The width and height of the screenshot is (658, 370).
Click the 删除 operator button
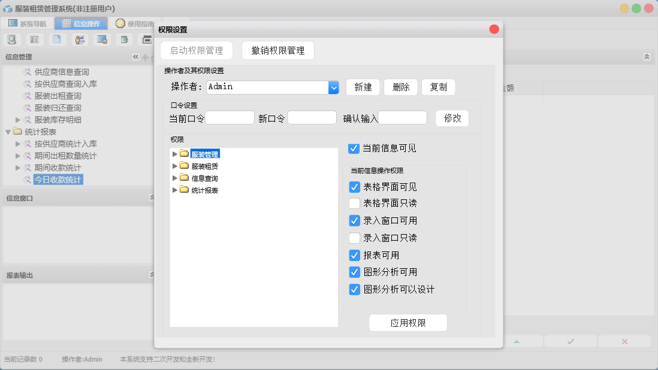click(401, 87)
